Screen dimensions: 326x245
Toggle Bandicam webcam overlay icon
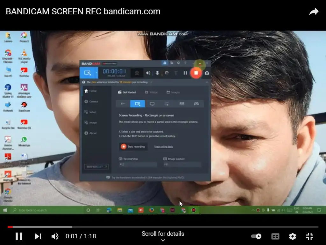pyautogui.click(x=137, y=73)
